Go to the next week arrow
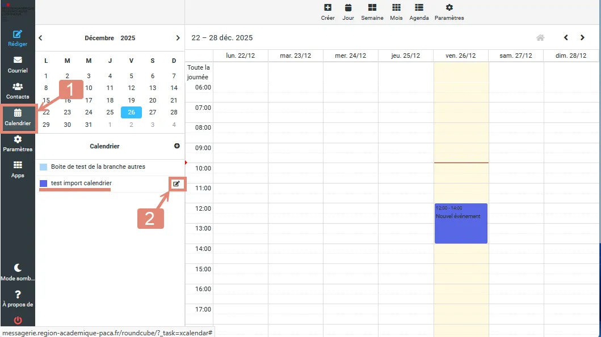 tap(583, 37)
